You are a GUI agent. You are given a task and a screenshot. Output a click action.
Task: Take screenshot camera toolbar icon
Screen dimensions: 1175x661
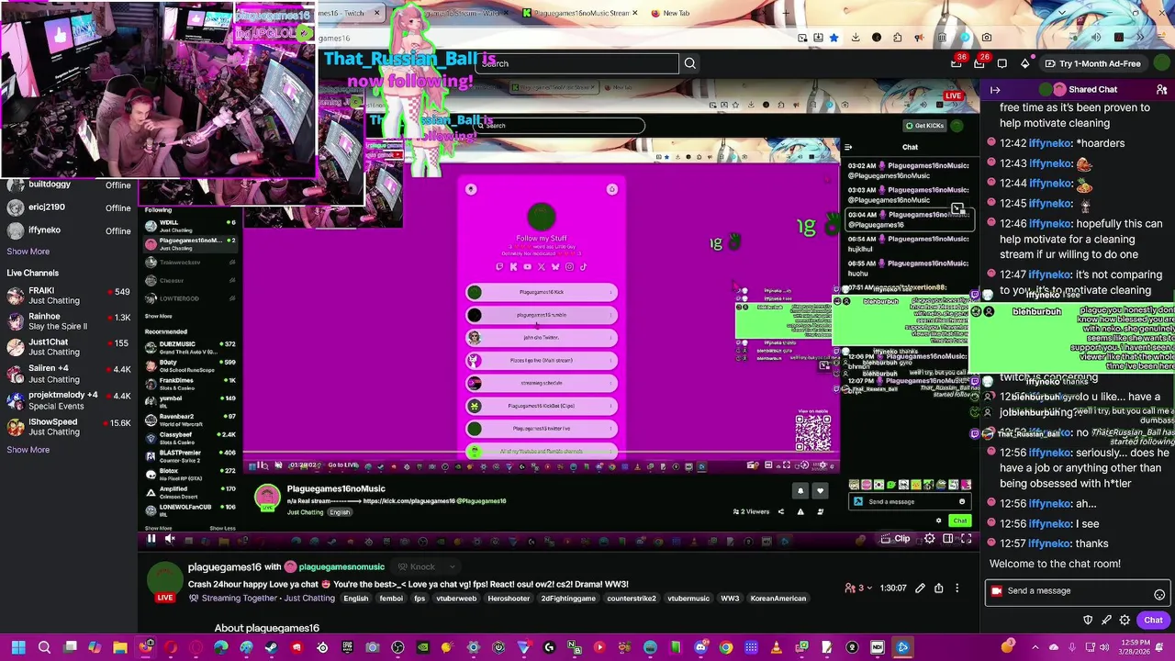pyautogui.click(x=987, y=38)
